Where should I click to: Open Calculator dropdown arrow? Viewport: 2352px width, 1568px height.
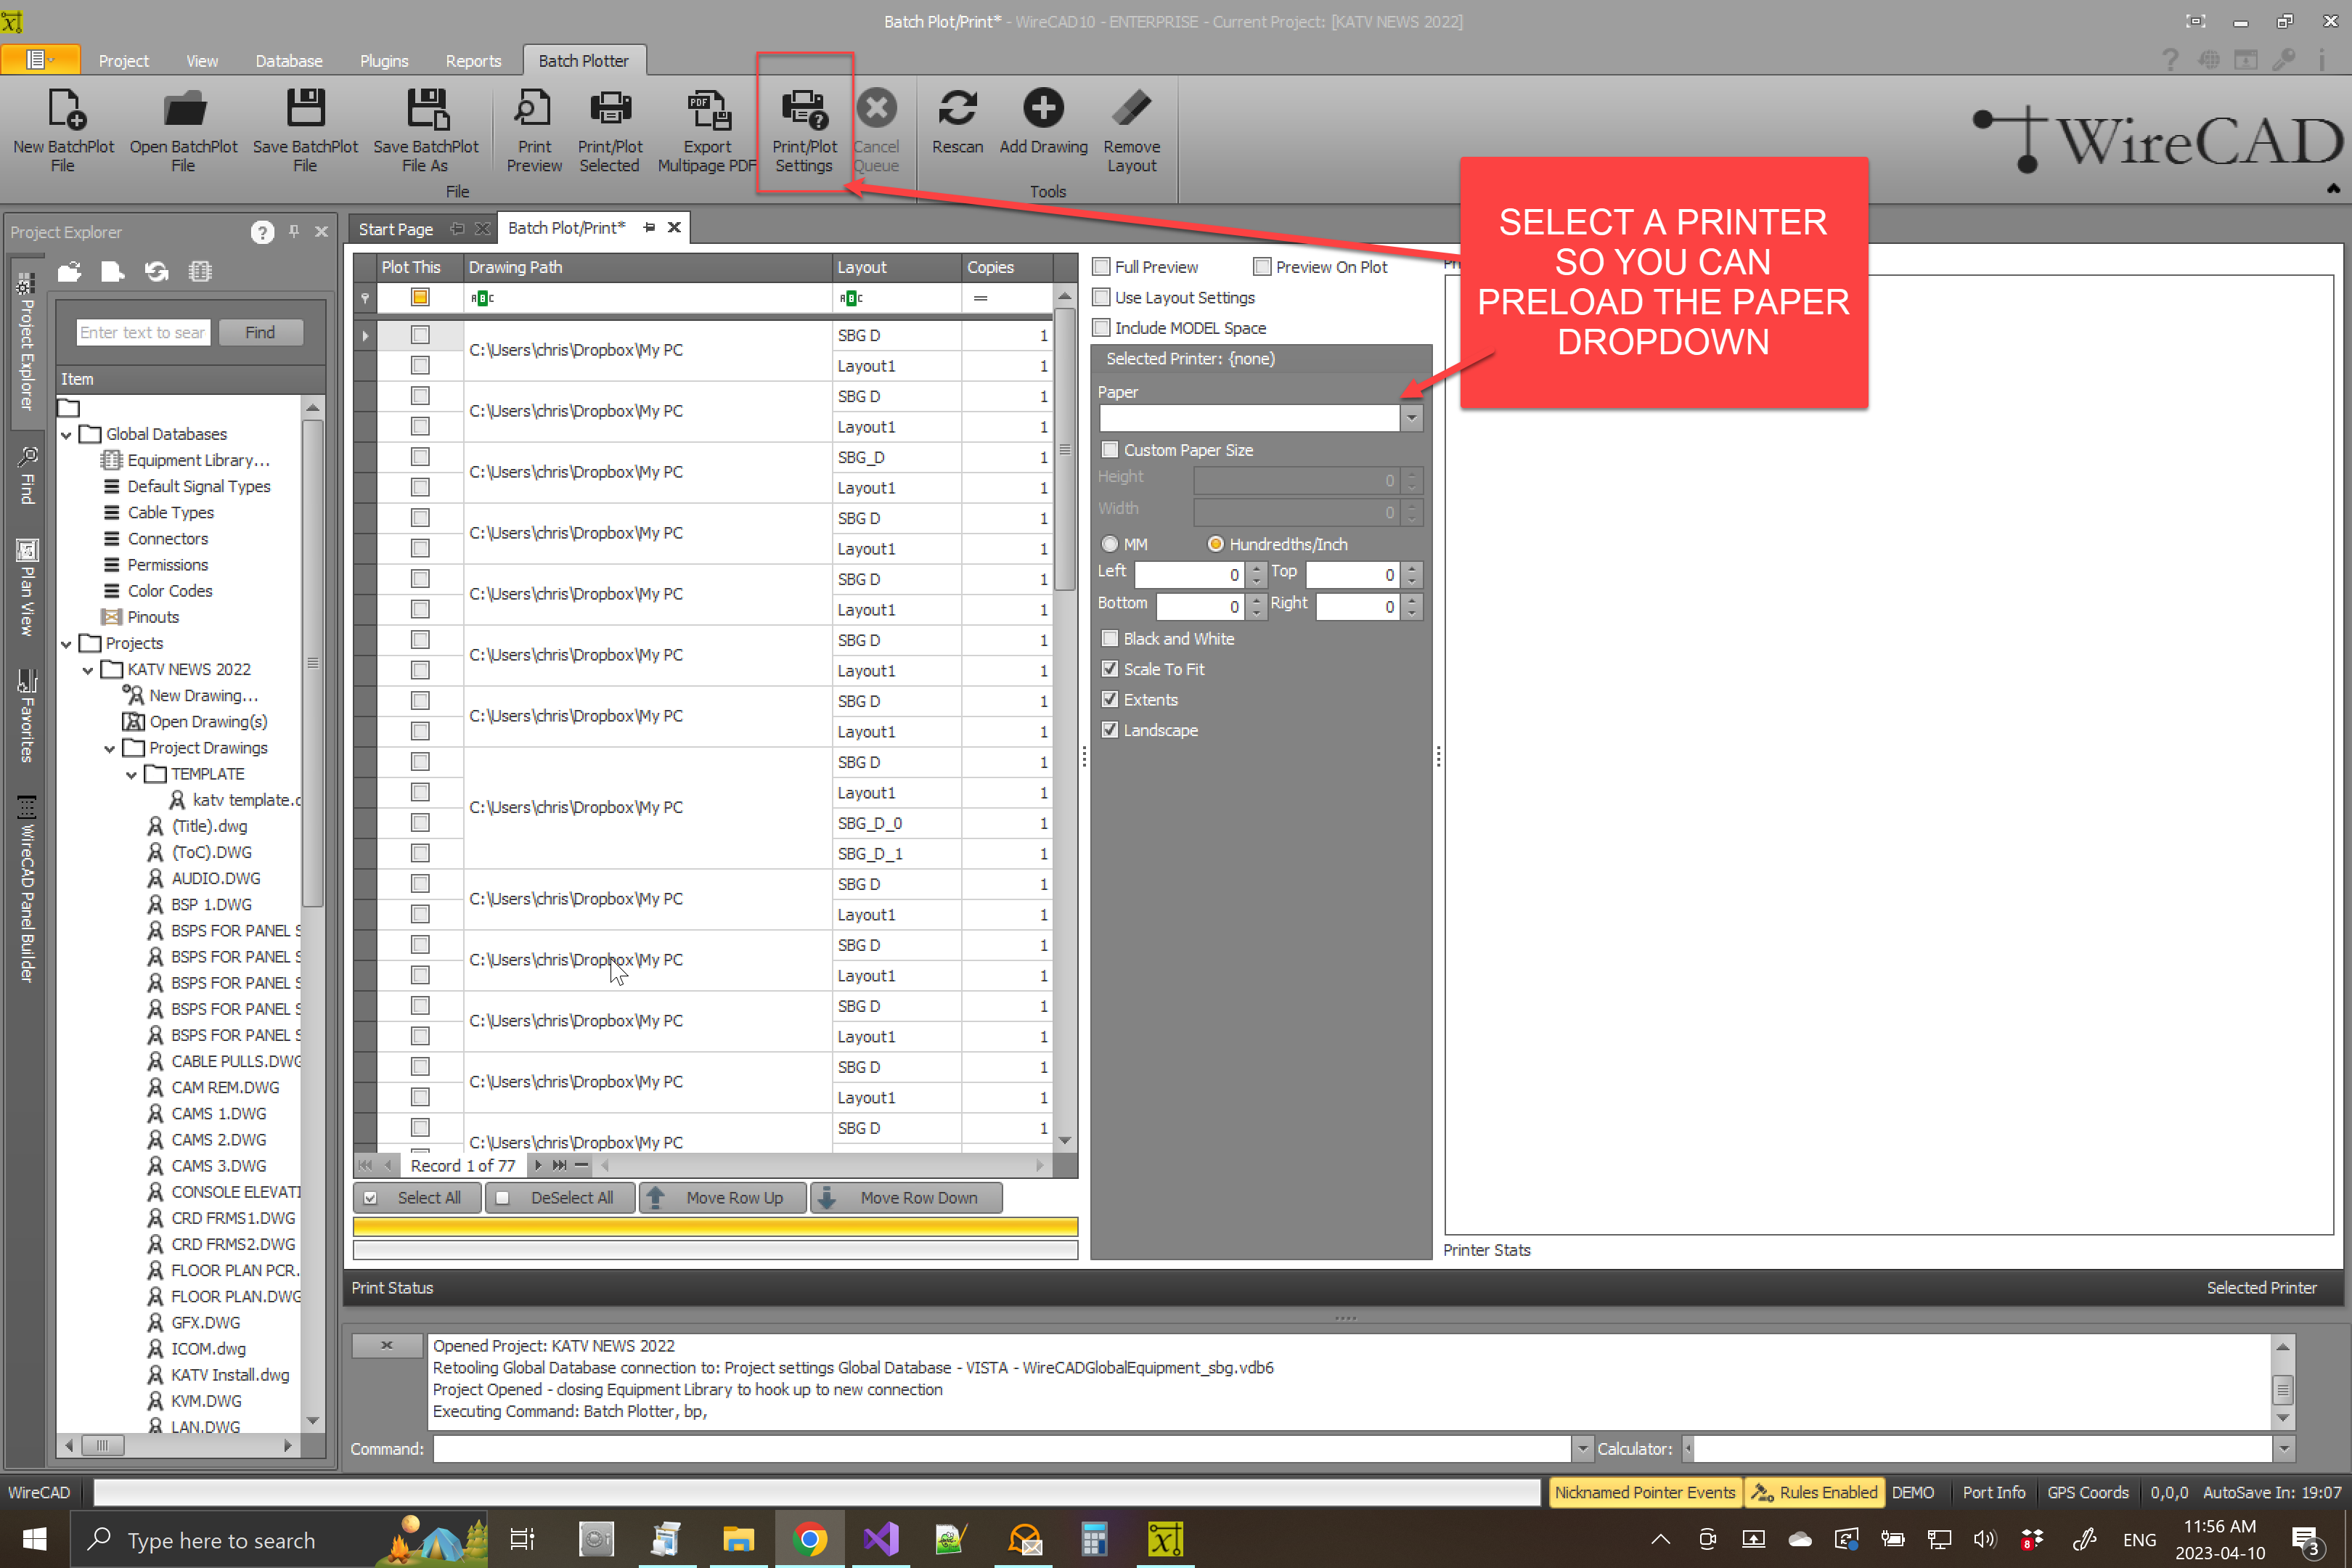pyautogui.click(x=2283, y=1448)
